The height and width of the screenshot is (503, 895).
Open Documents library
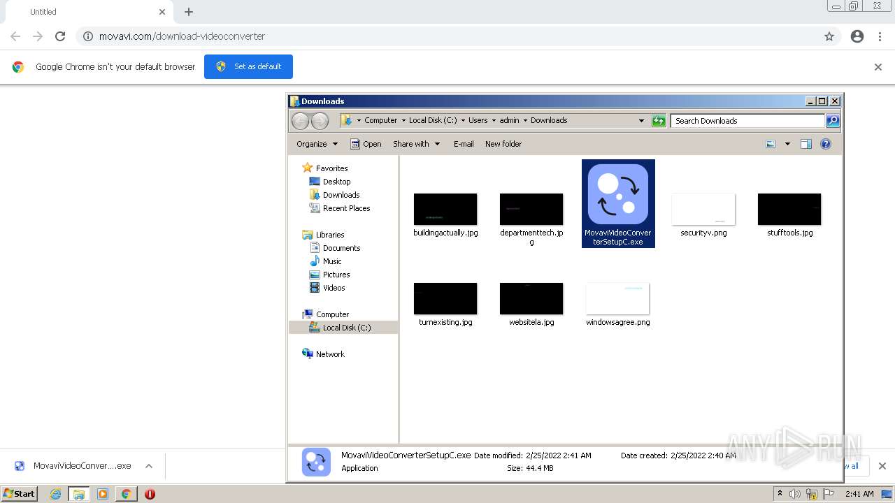(x=341, y=248)
